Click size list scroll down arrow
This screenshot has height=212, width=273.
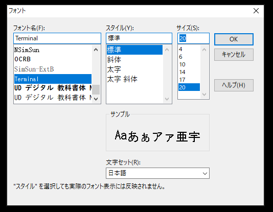pos(204,95)
